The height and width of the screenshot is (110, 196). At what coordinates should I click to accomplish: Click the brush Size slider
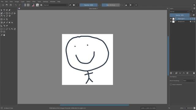coord(111,5)
